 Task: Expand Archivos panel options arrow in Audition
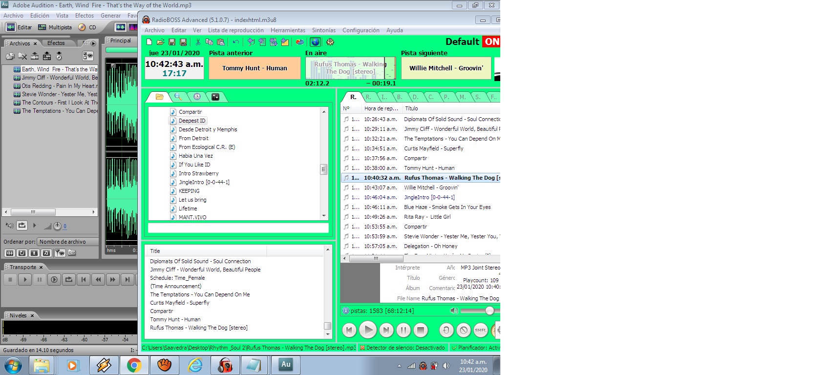93,43
